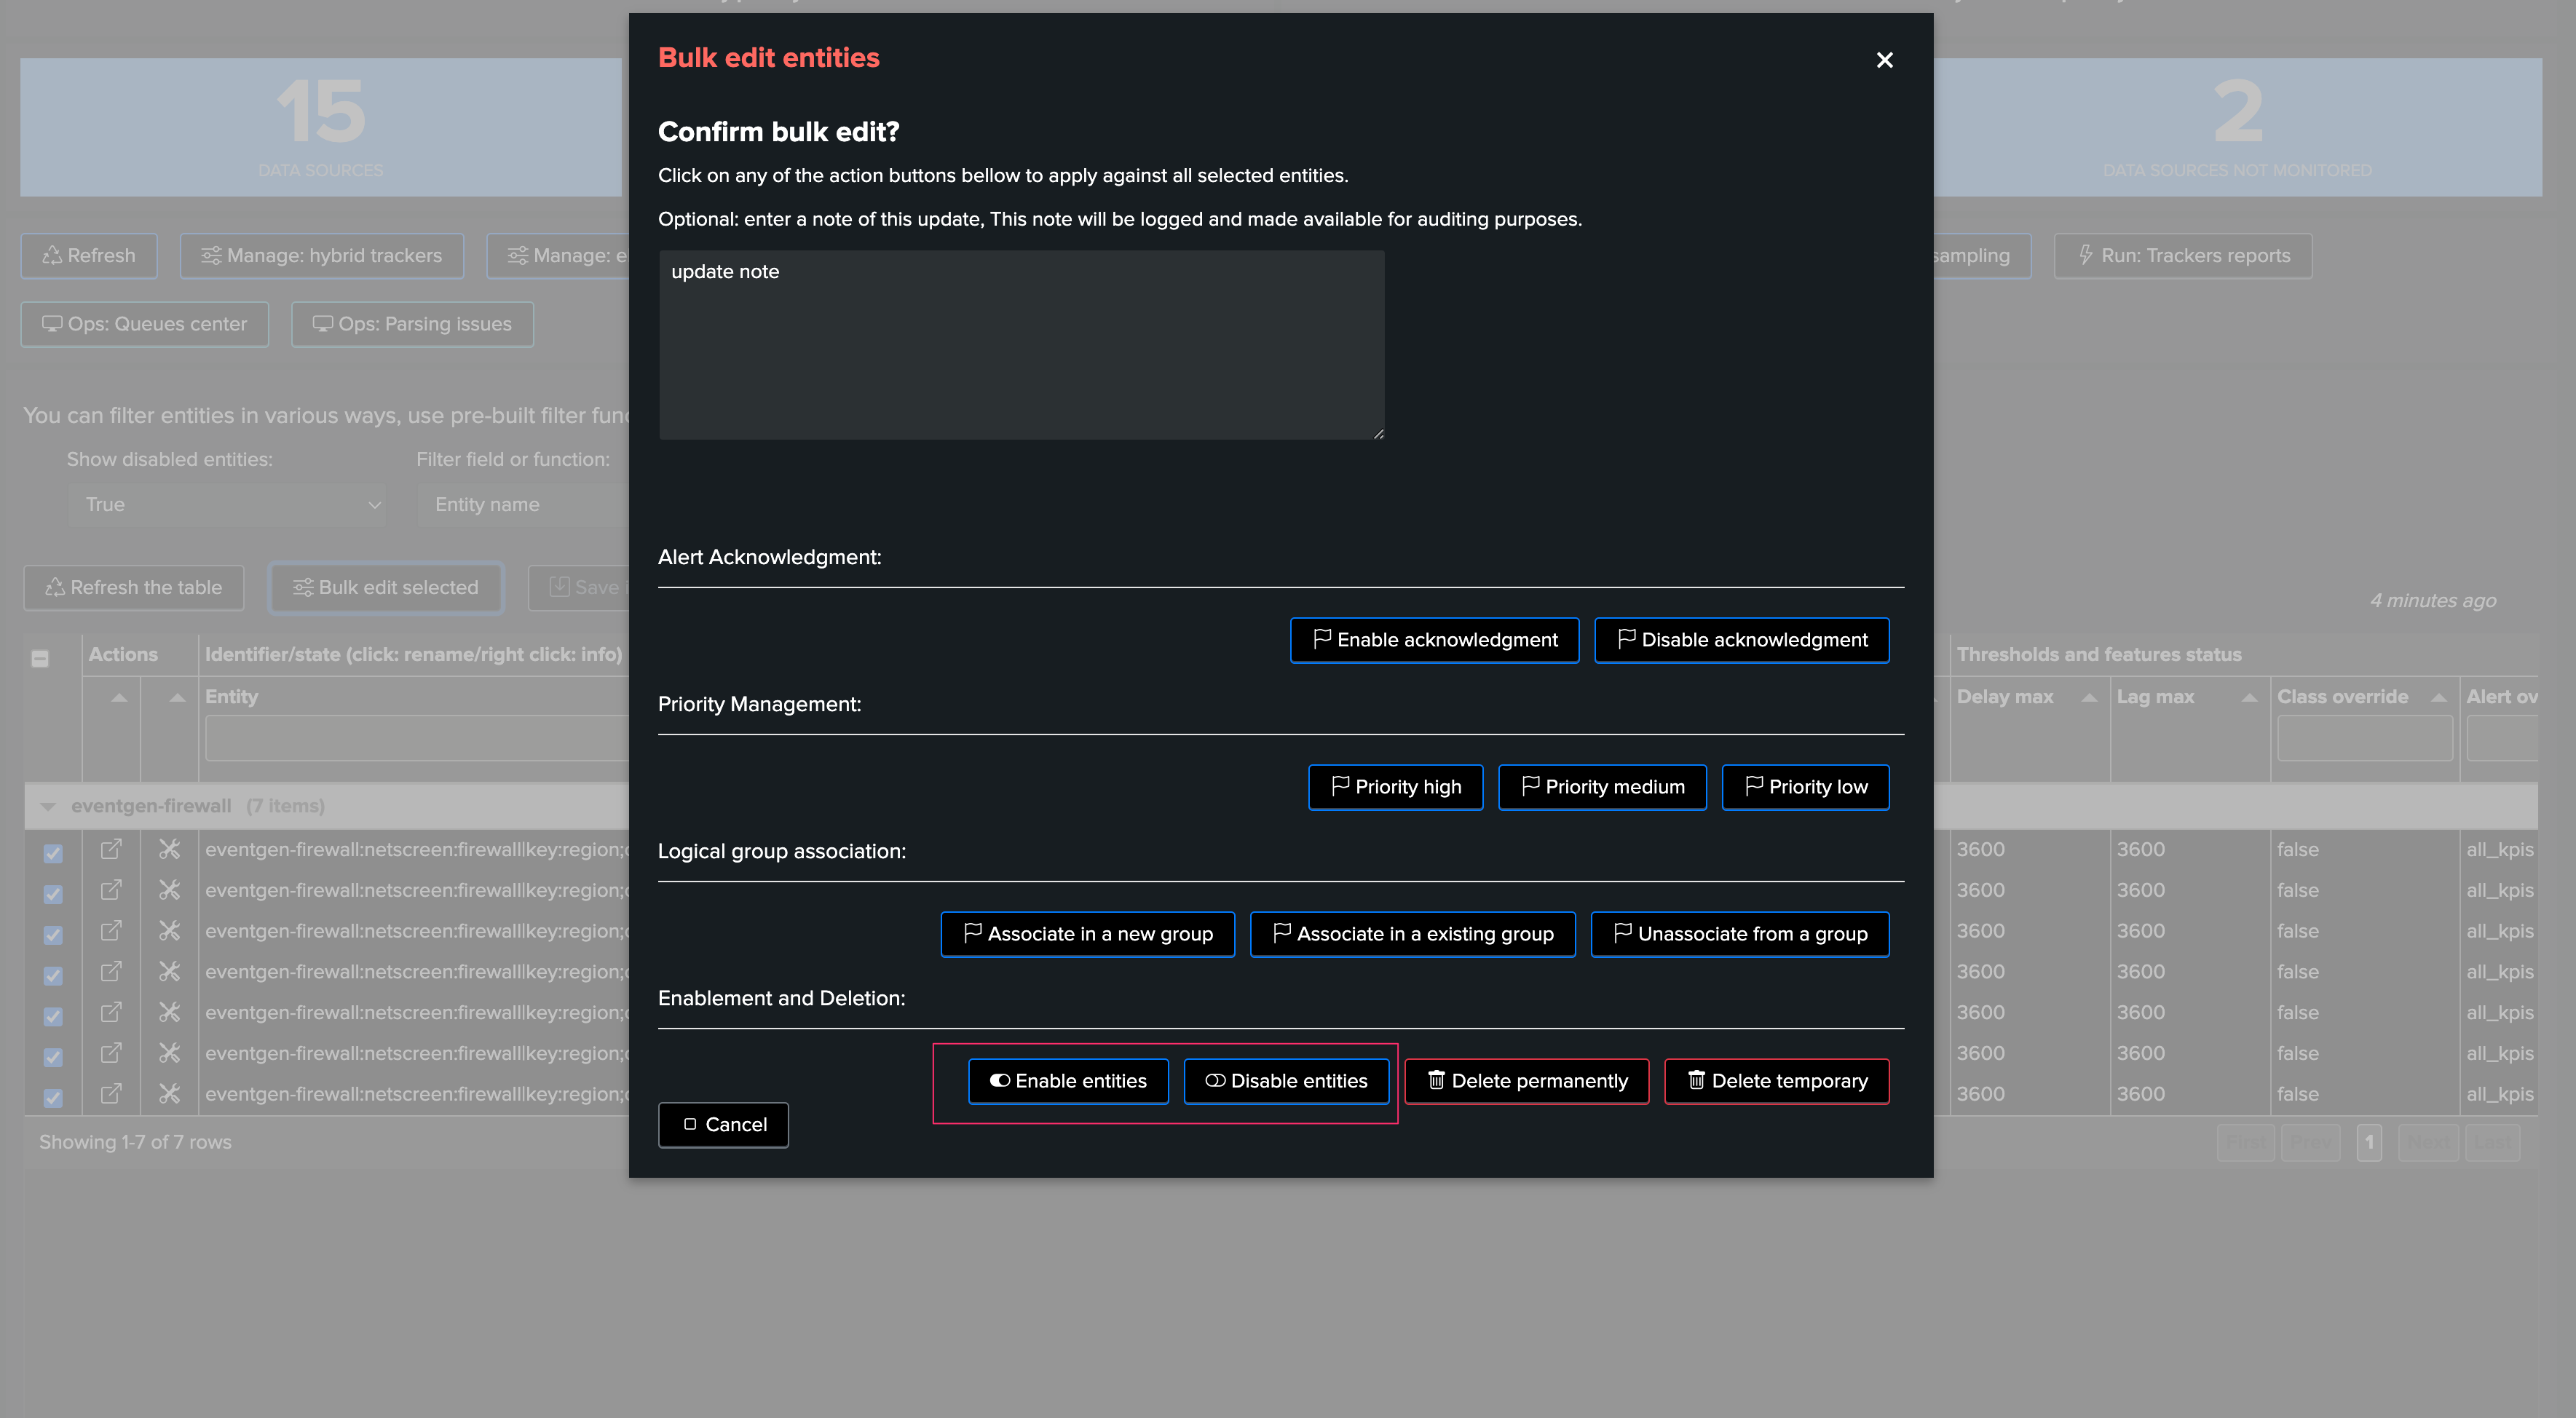Open Run: Trackers reports
This screenshot has width=2576, height=1418.
(2183, 256)
